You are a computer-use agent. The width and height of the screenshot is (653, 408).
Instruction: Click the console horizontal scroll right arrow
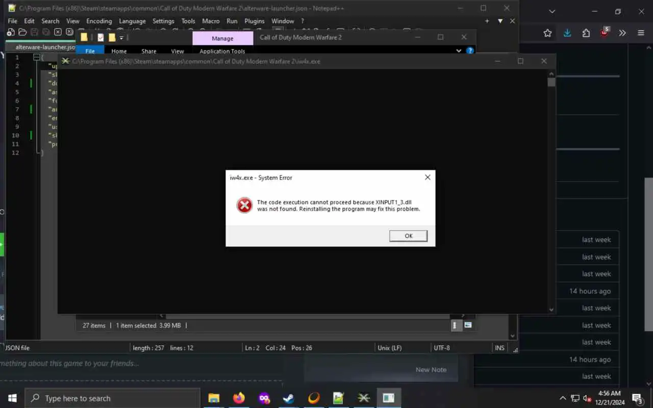pyautogui.click(x=463, y=316)
